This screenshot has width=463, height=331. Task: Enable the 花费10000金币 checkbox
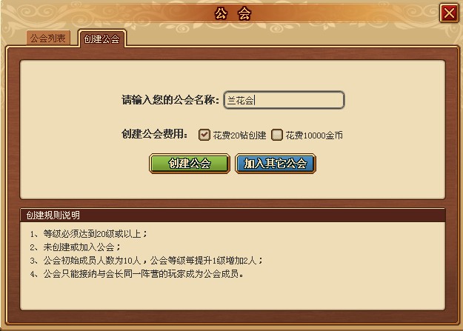point(277,135)
